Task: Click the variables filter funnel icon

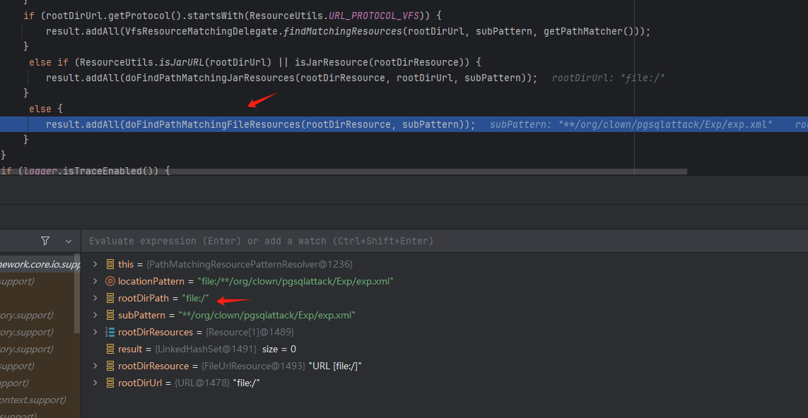Action: [45, 241]
